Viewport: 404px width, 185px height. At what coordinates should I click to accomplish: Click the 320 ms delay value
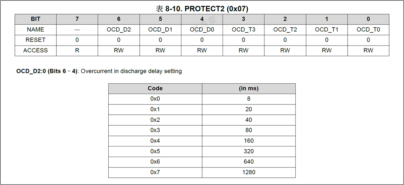249,151
